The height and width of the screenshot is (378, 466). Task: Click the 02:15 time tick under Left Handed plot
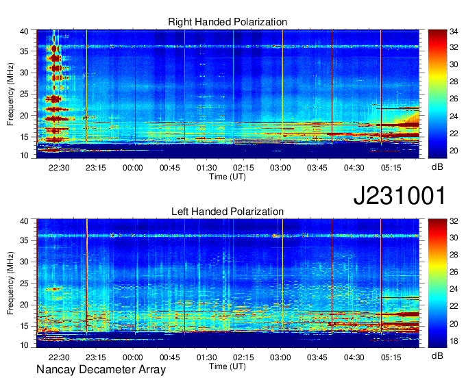[243, 357]
